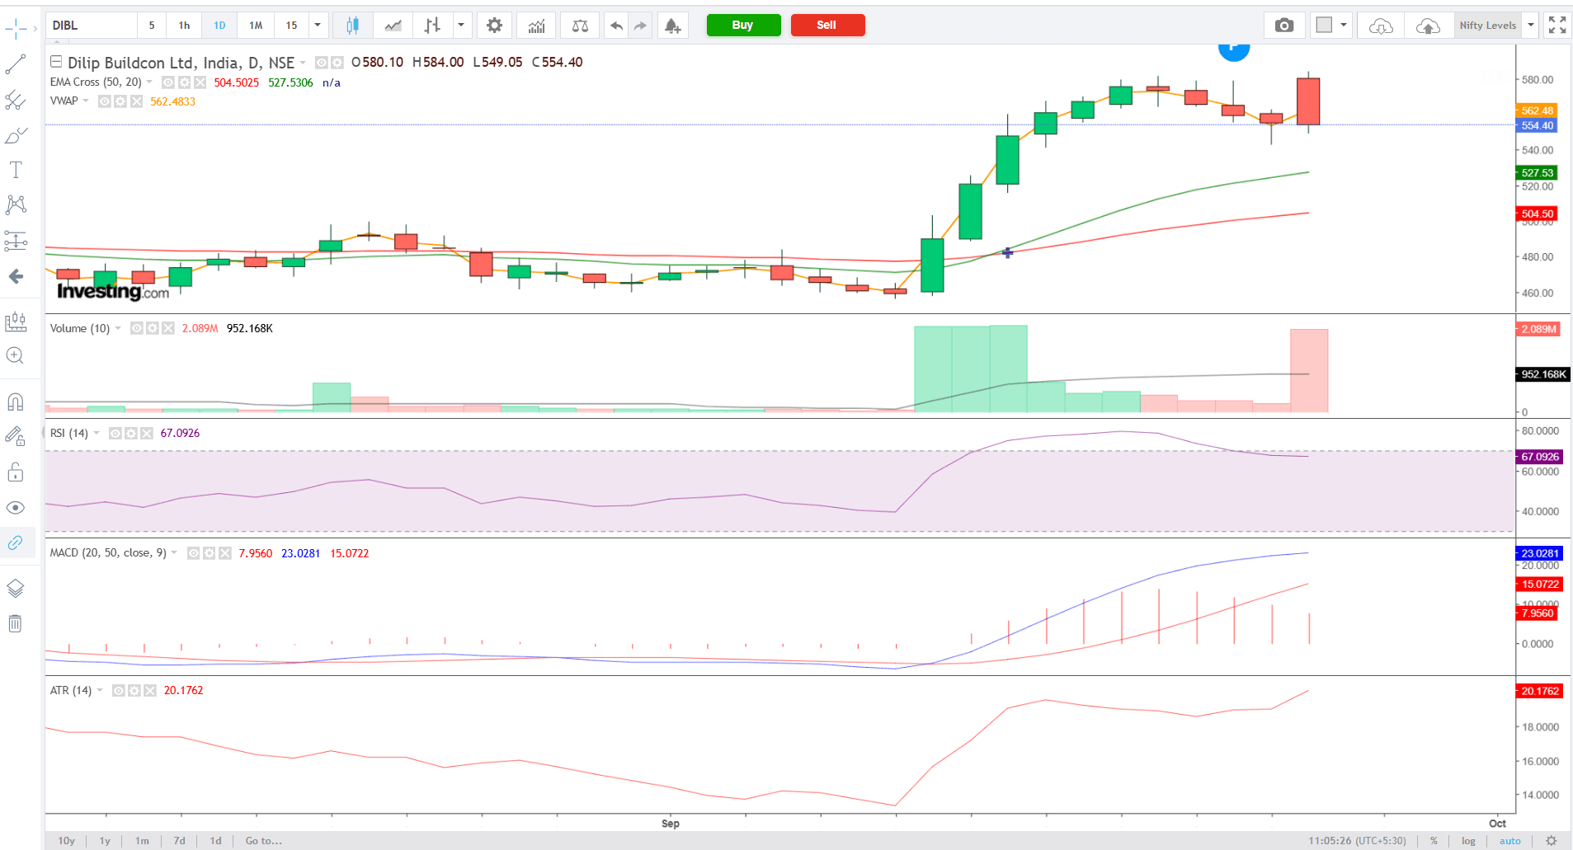Toggle visibility of Volume indicator
Image resolution: width=1573 pixels, height=850 pixels.
tap(137, 328)
